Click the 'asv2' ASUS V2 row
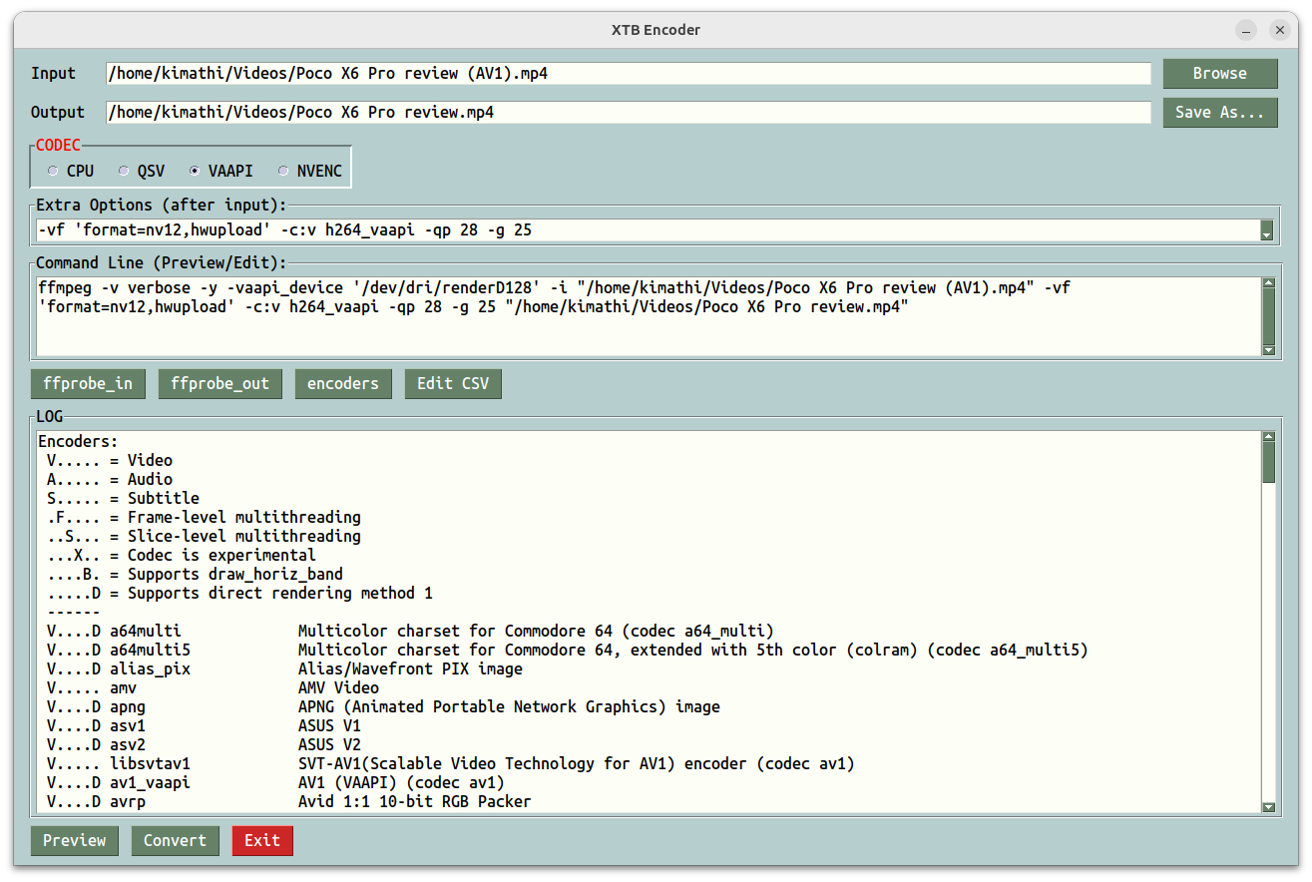1312x882 pixels. (204, 744)
